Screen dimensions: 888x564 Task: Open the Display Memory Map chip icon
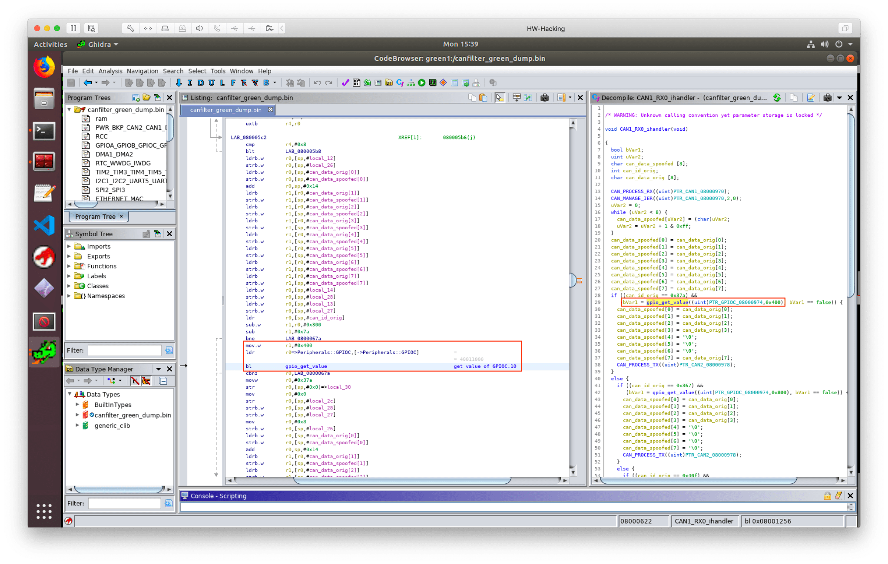click(x=433, y=82)
